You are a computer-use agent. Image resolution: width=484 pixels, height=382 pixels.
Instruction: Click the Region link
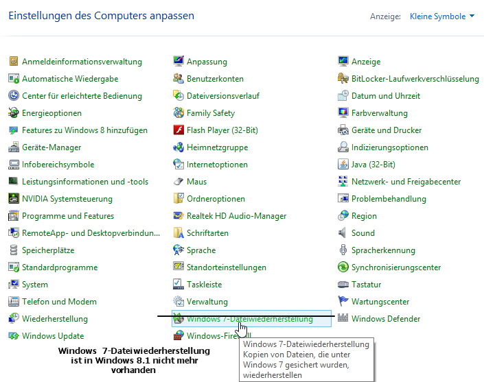364,216
